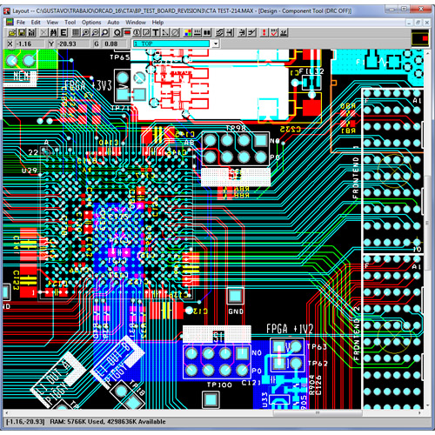
Task: Open the Library Manager toolbar icon
Action: (31, 33)
